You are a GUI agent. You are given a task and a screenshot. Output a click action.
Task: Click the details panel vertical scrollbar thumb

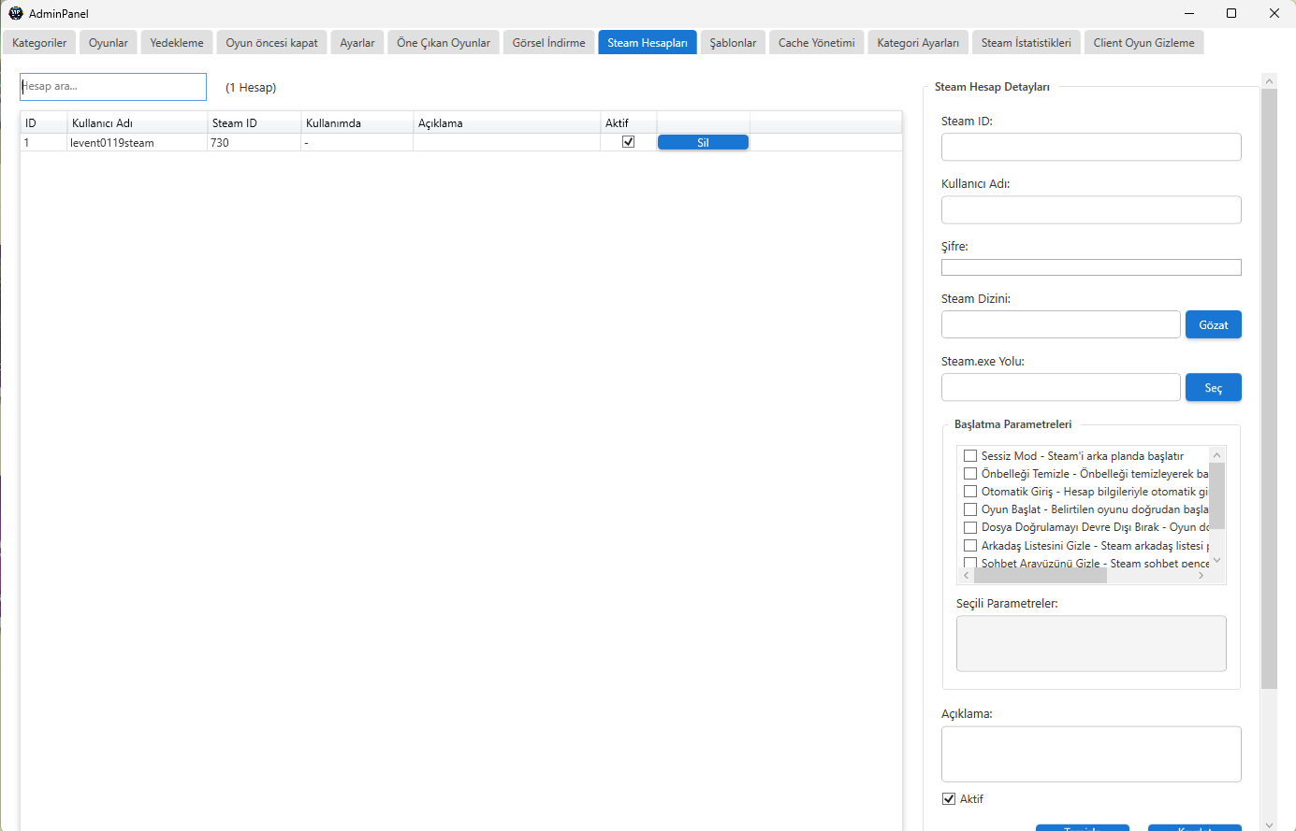(1269, 389)
